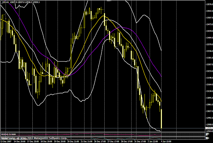Image resolution: width=213 pixels, height=143 pixels.
Task: Click the 26 Dec 17:00 time label
Action: tap(100, 142)
